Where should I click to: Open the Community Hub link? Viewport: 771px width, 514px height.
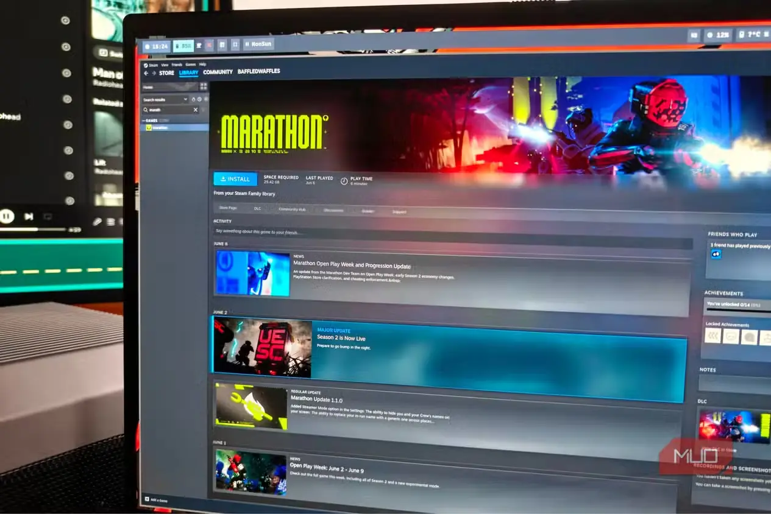pyautogui.click(x=292, y=209)
